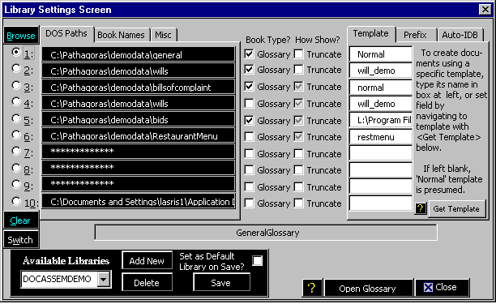Open the Prefix tab
Image resolution: width=496 pixels, height=304 pixels.
415,35
